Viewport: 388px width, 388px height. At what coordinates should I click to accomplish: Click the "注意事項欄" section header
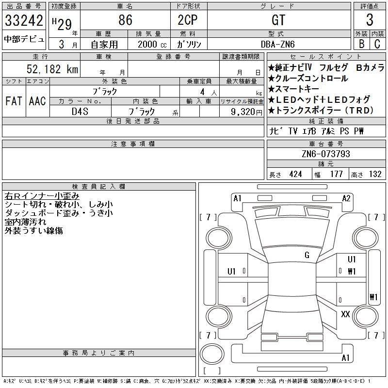point(133,144)
